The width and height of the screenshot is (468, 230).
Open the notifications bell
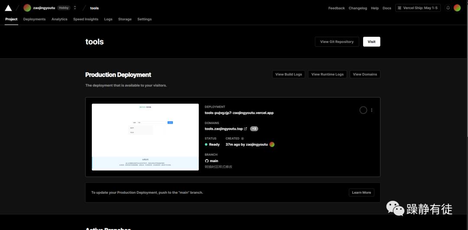coord(448,8)
